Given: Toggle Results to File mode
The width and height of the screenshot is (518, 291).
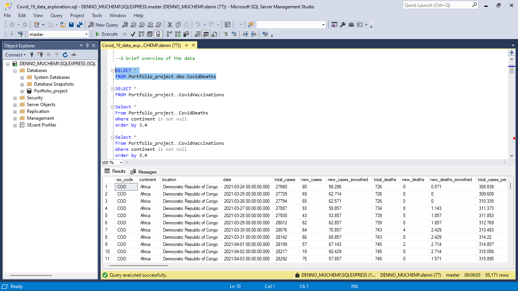Looking at the screenshot, I should point(214,34).
